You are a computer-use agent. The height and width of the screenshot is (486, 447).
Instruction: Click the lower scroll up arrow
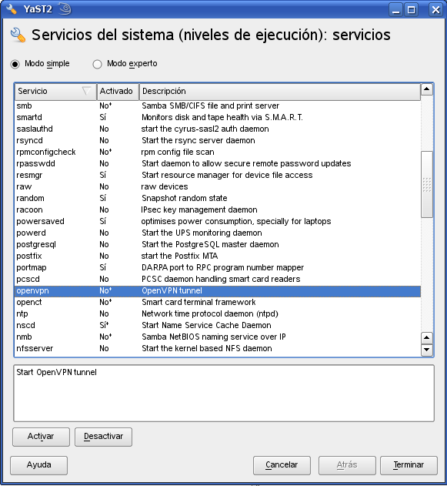[x=427, y=338]
